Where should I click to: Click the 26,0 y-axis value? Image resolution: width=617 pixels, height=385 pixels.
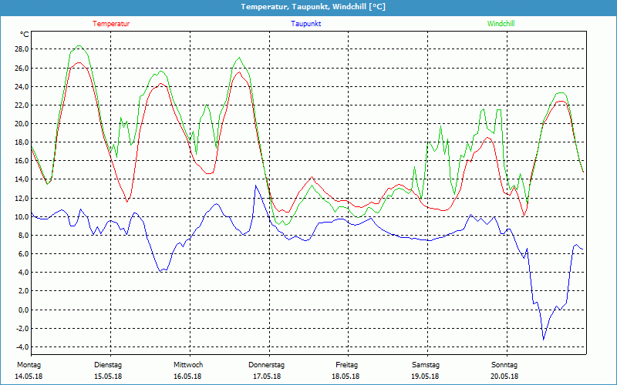coord(22,68)
